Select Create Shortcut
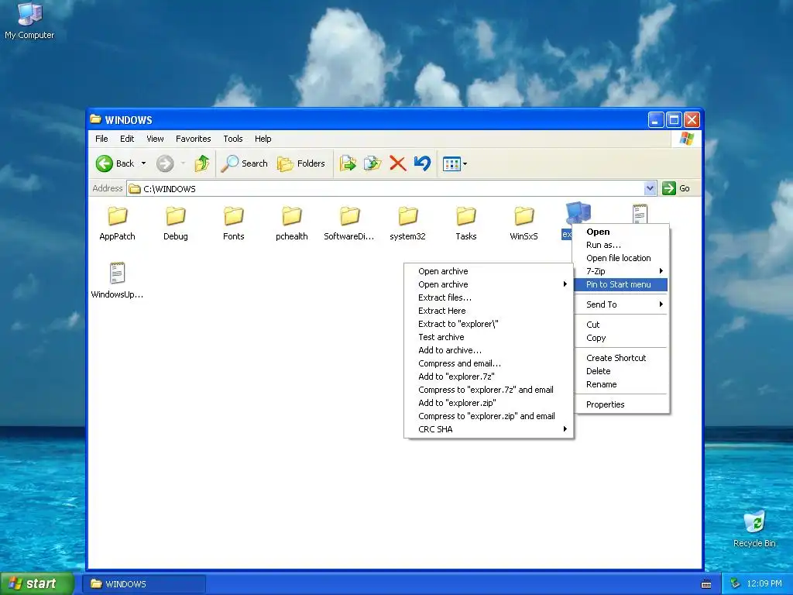 [x=621, y=358]
